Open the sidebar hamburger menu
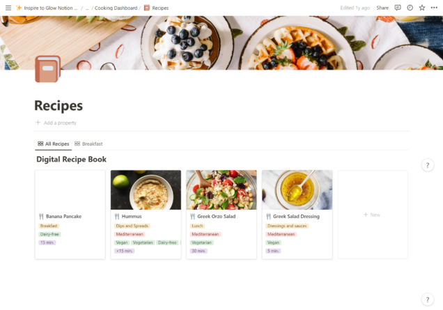Image resolution: width=443 pixels, height=310 pixels. [x=8, y=8]
